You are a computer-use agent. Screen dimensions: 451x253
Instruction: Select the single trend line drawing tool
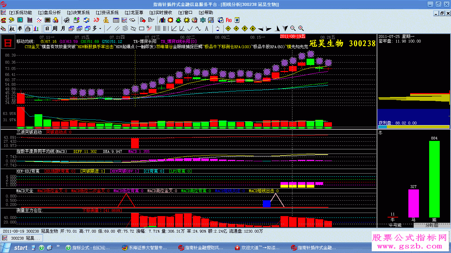click(x=109, y=28)
